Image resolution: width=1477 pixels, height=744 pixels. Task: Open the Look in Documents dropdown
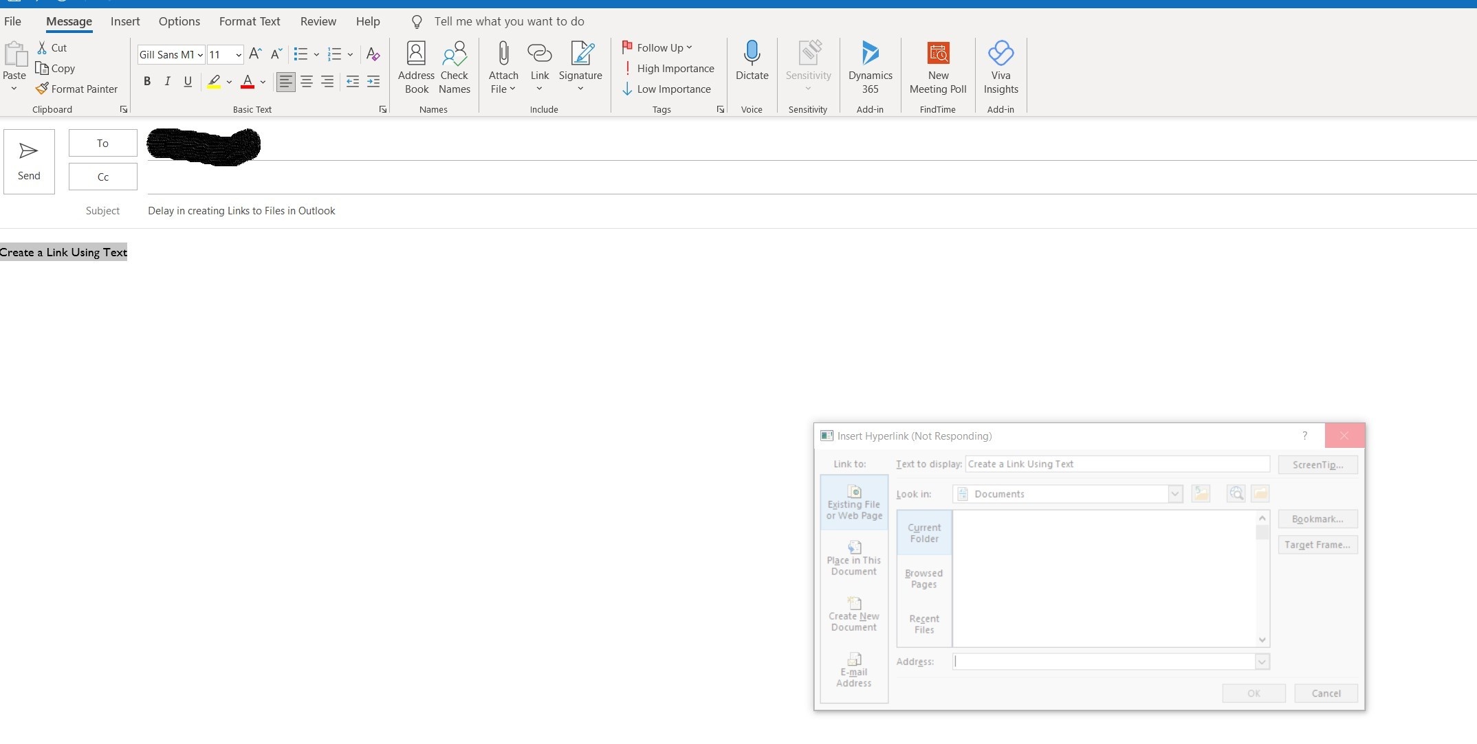point(1175,493)
